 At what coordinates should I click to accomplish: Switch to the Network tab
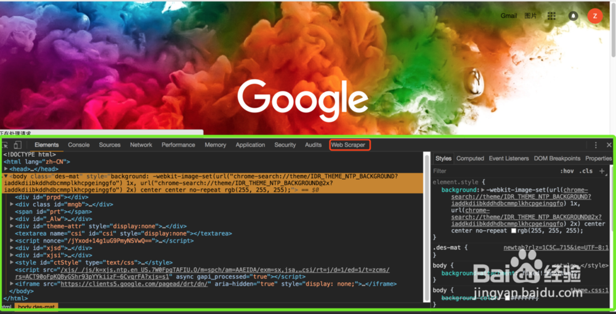(x=141, y=145)
